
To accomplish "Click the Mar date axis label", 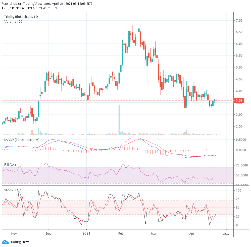I will pos(154,234).
